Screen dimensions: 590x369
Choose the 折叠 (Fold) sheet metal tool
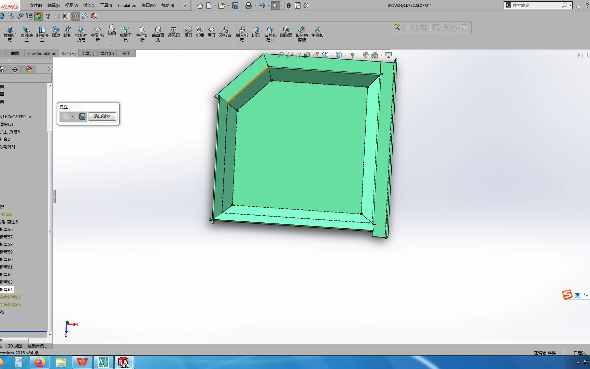200,32
